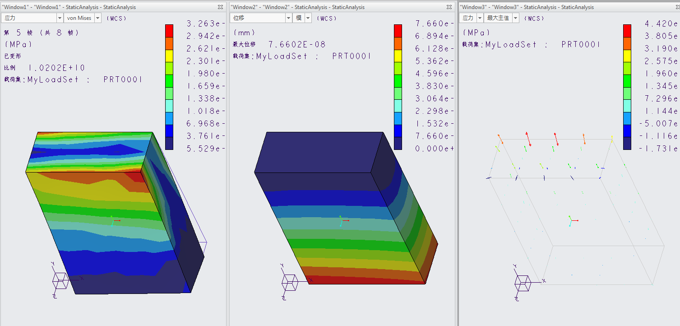Screen dimensions: 680x326
Task: Click the model origin axes in Window2
Action: pyautogui.click(x=342, y=221)
